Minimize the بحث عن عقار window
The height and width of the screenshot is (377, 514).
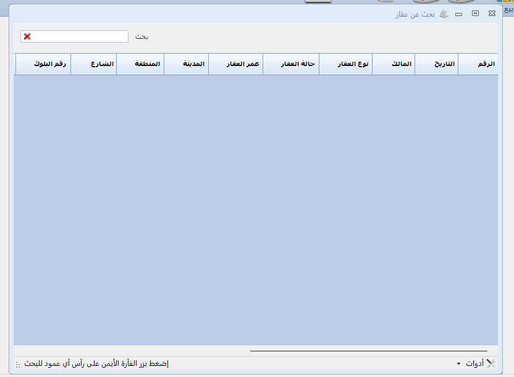tap(458, 14)
